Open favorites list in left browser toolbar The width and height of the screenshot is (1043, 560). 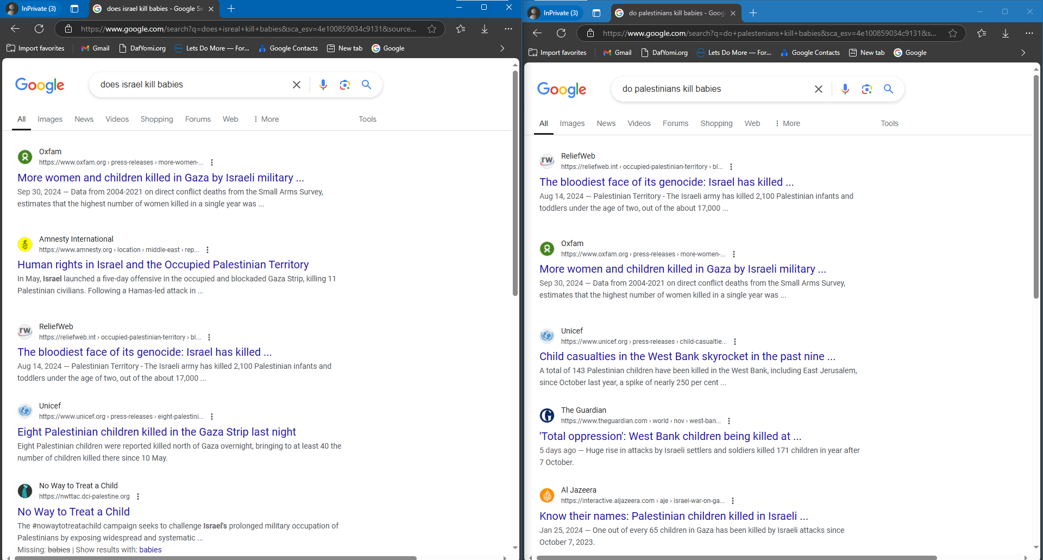click(x=461, y=29)
